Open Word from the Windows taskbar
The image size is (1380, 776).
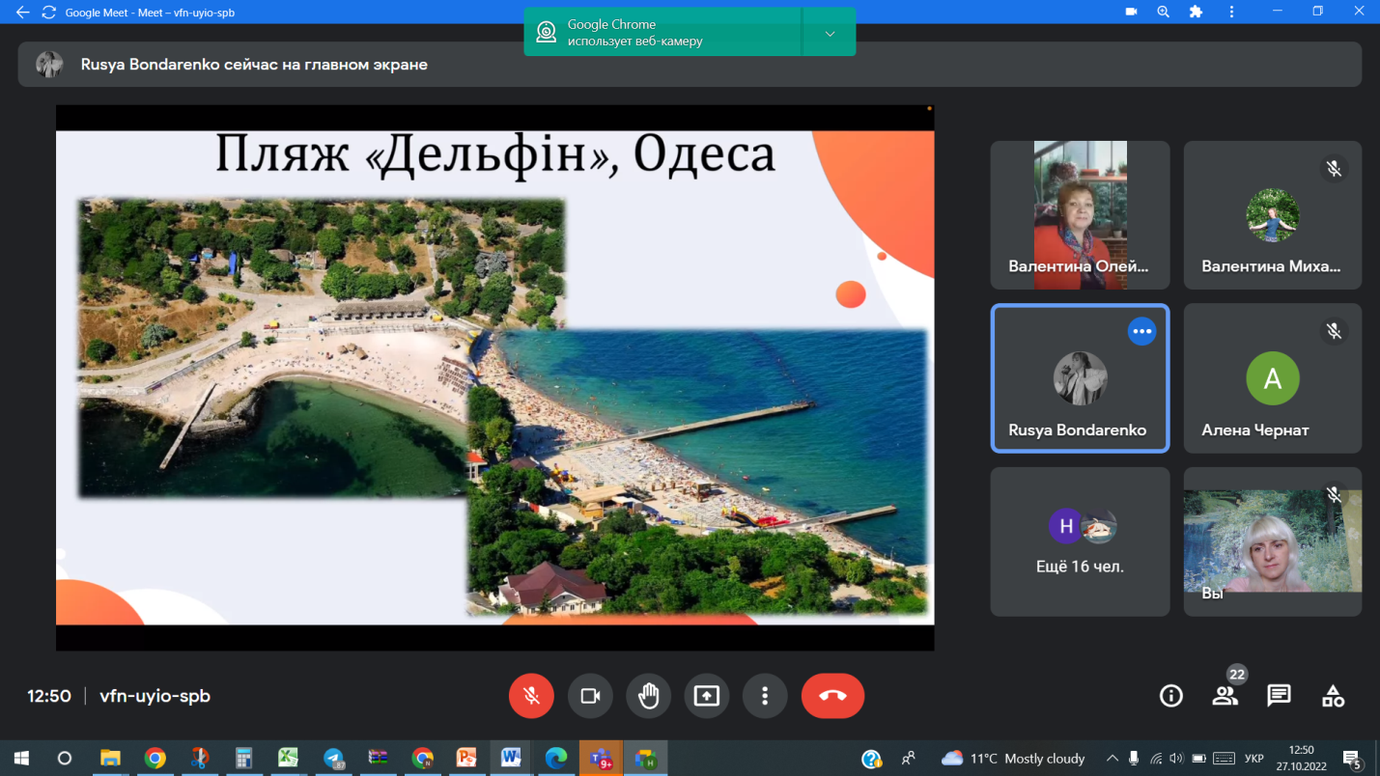[511, 759]
